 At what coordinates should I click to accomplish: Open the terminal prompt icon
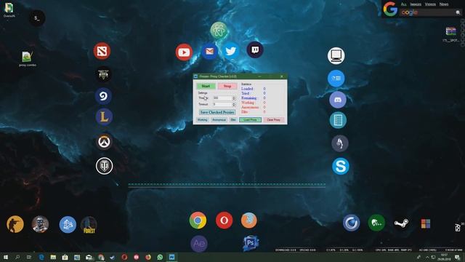[37, 18]
